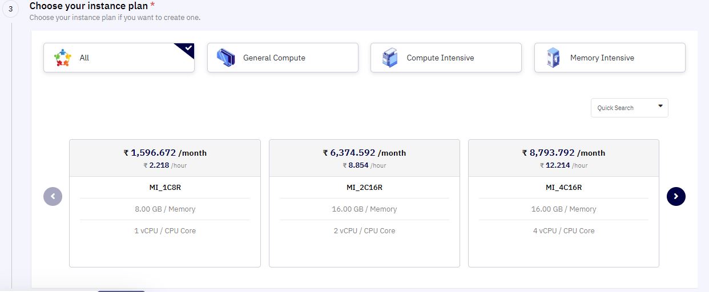The height and width of the screenshot is (292, 709).
Task: Click the step 3 circle indicator
Action: click(10, 10)
